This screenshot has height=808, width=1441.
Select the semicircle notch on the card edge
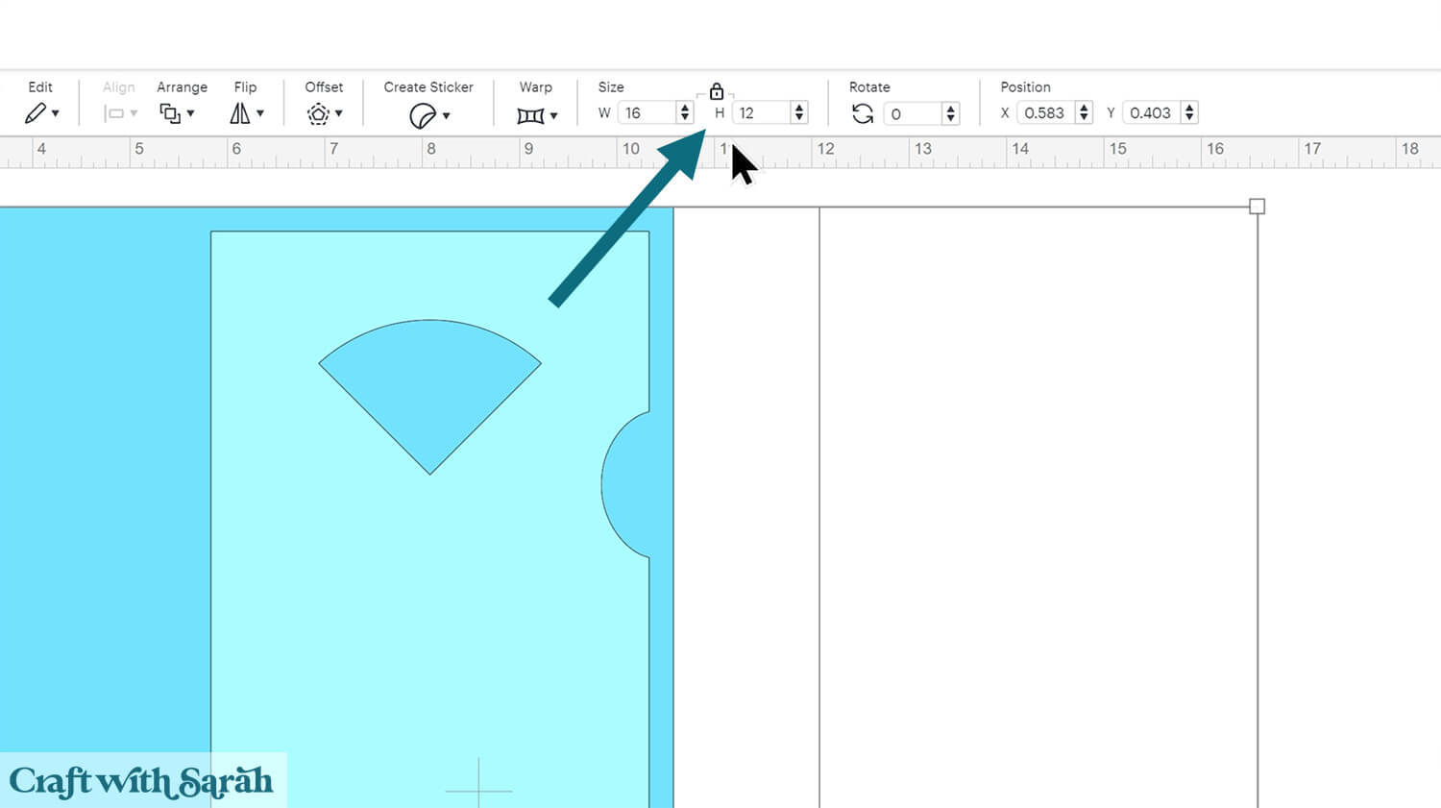(626, 484)
